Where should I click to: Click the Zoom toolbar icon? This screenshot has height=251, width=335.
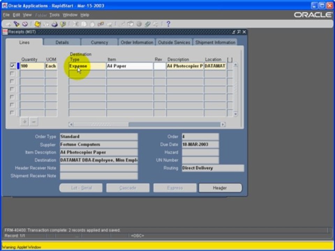[x=130, y=24]
